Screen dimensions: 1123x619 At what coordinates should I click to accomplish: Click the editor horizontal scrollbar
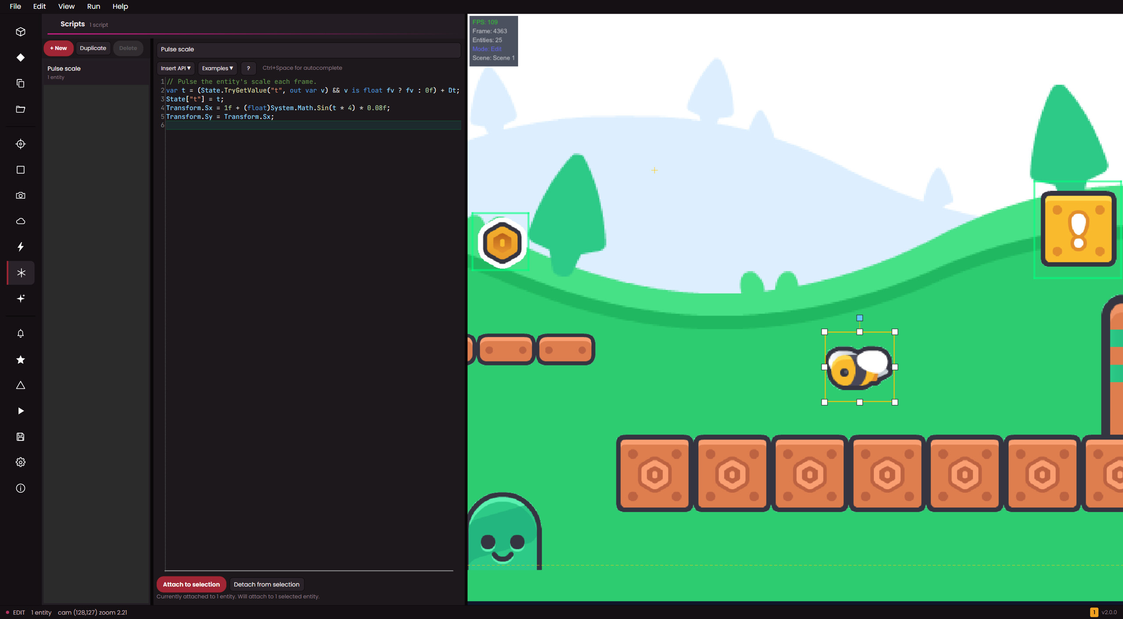309,571
